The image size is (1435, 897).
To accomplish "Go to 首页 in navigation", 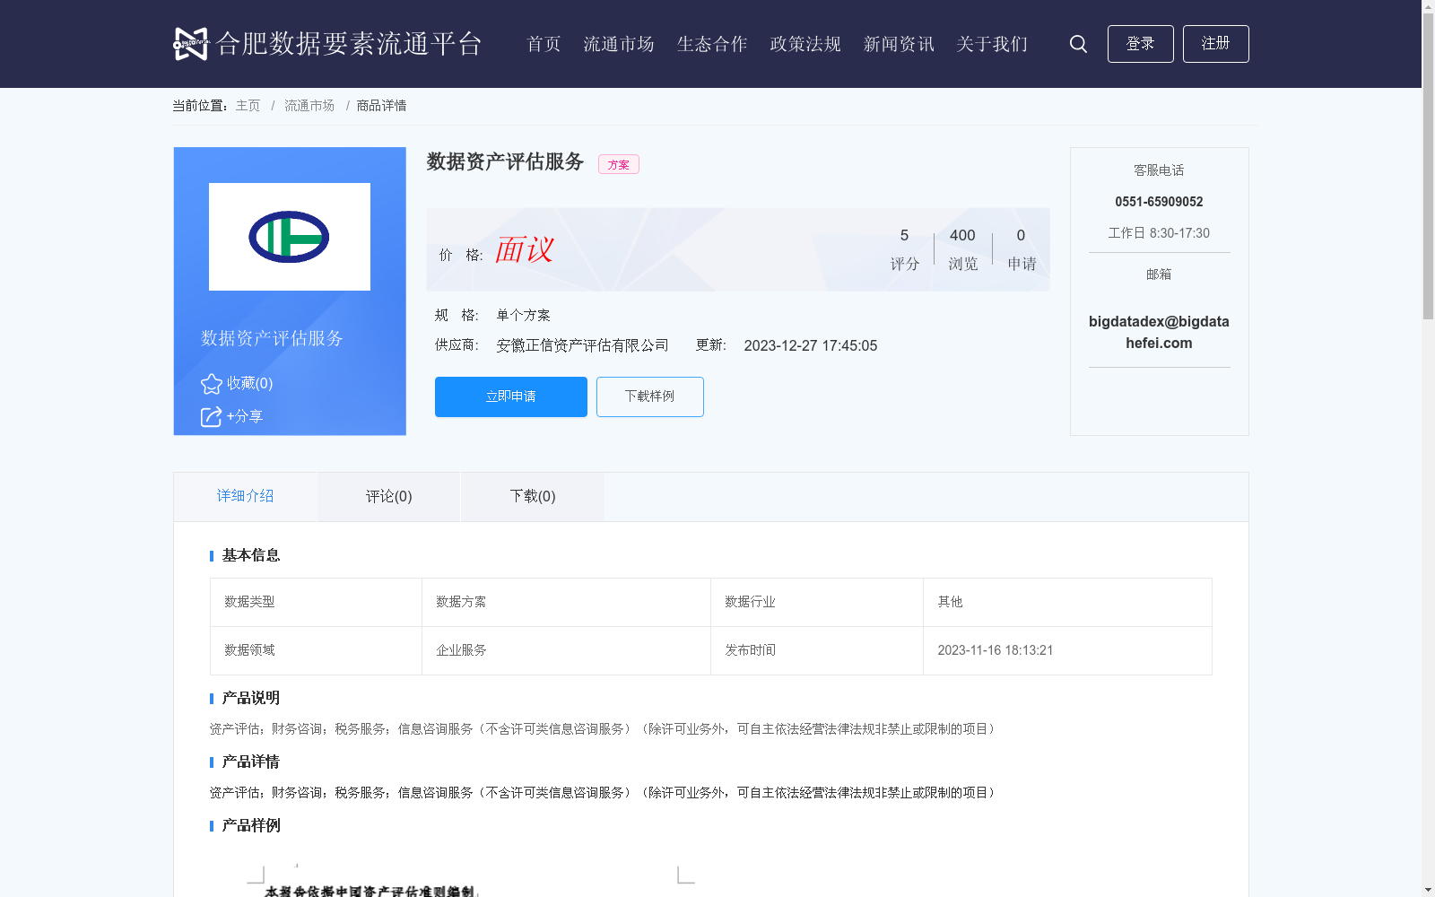I will (x=544, y=44).
